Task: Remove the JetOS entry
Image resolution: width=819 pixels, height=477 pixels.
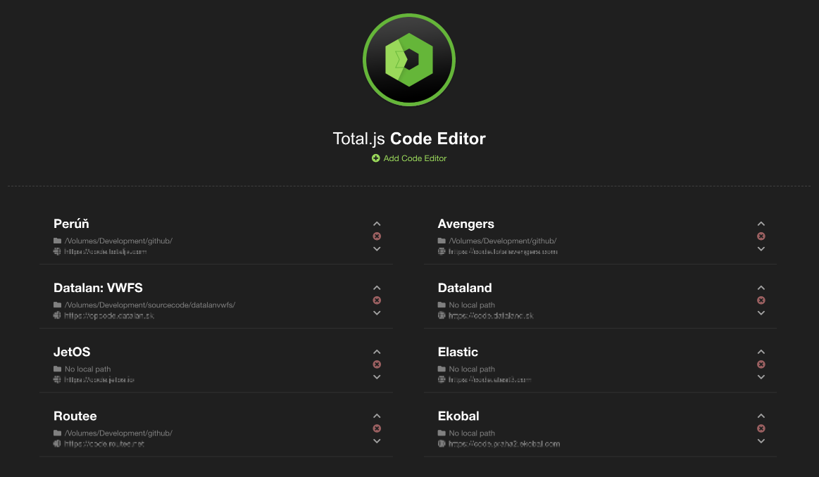Action: [x=377, y=365]
